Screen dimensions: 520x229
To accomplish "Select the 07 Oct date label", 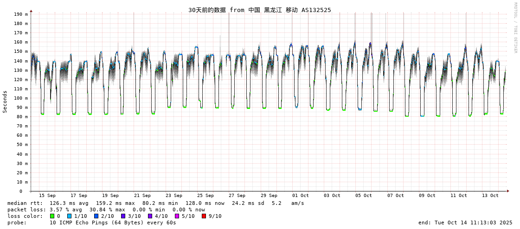I will pyautogui.click(x=395, y=196).
